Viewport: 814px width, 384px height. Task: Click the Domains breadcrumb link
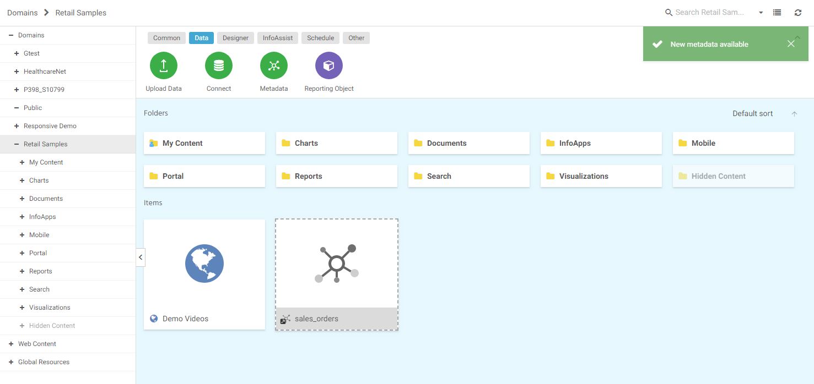click(23, 13)
